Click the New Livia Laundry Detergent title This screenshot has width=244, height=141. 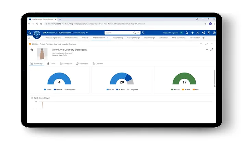click(x=70, y=50)
